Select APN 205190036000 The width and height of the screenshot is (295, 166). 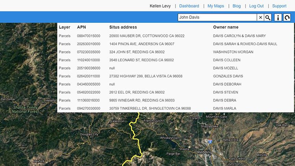88,68
